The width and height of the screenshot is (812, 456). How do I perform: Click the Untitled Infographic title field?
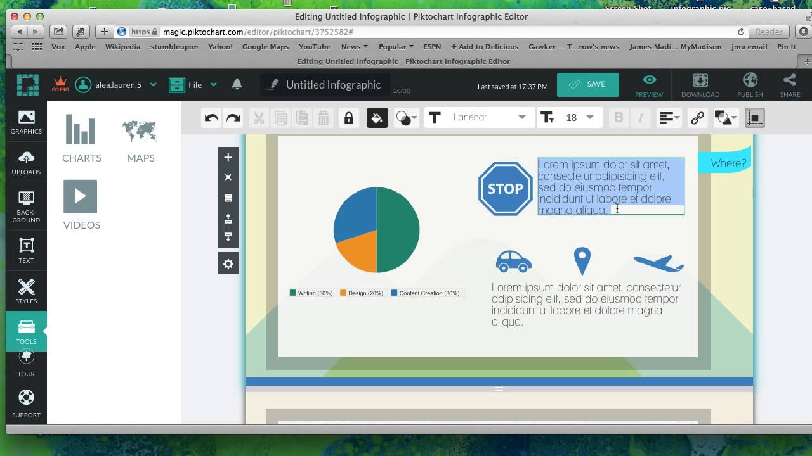[x=332, y=85]
